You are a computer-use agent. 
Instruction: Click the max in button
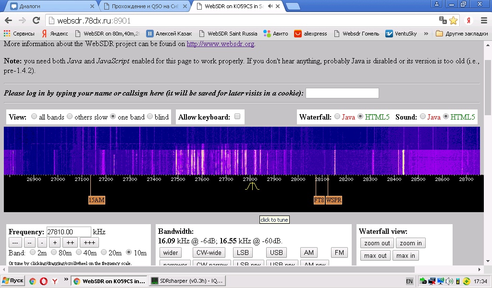[406, 256]
